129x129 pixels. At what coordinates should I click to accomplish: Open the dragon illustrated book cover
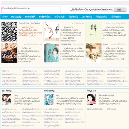tap(94, 53)
